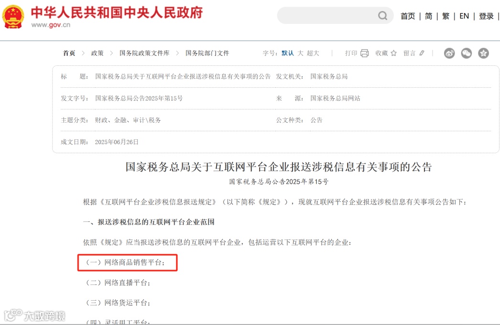Expand the 政策 breadcrumb section
The image size is (500, 325).
[97, 53]
